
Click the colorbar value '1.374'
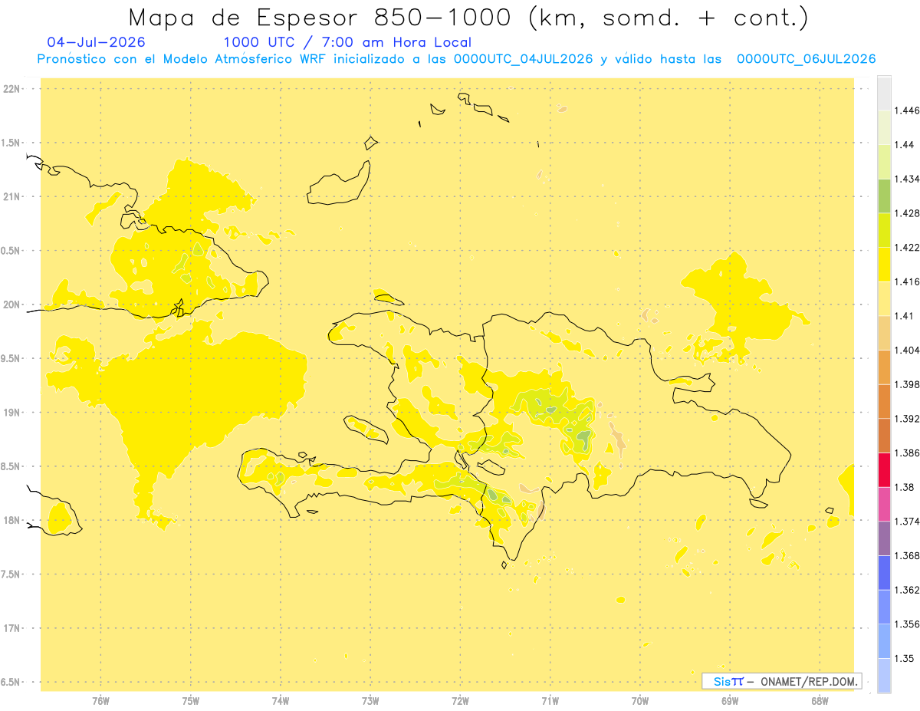click(x=907, y=522)
